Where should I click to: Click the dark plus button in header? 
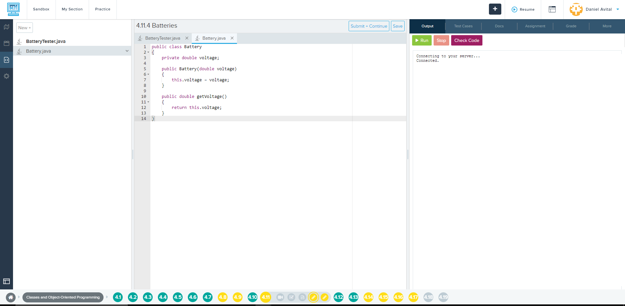(x=495, y=9)
